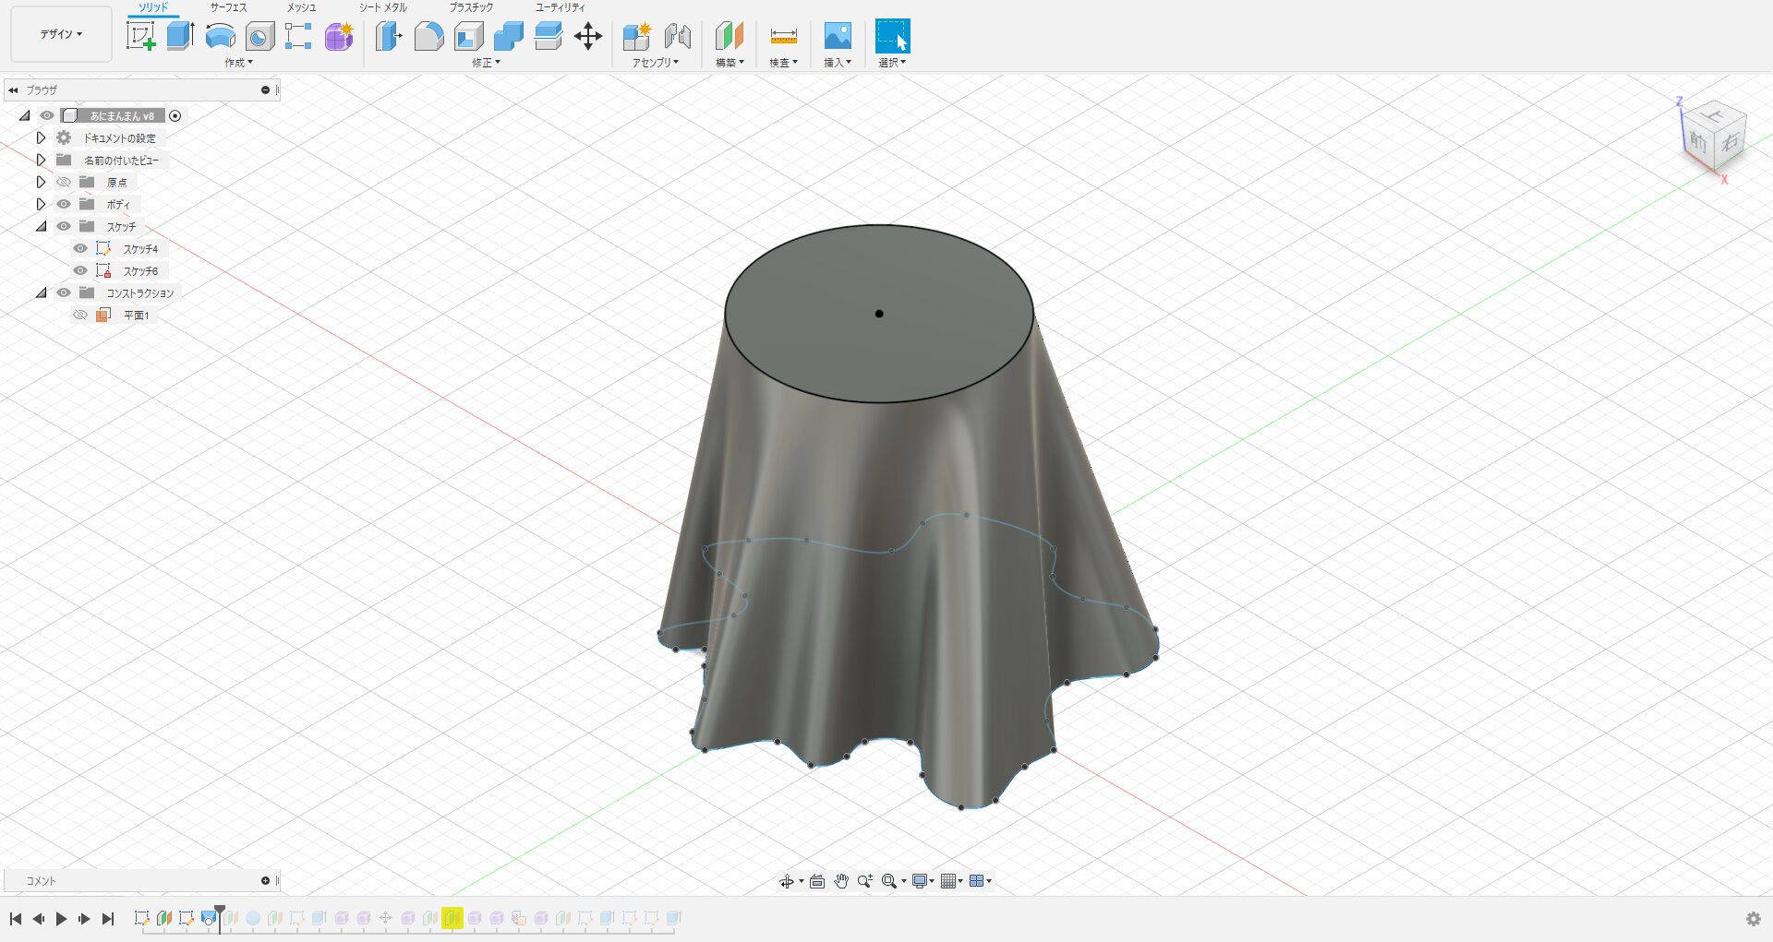Open the 構築 dropdown menu
The width and height of the screenshot is (1773, 942).
click(x=730, y=63)
